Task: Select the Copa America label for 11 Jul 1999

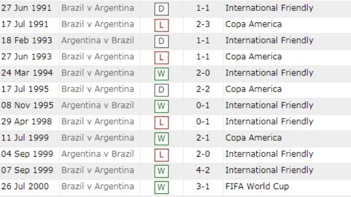Action: (x=254, y=138)
